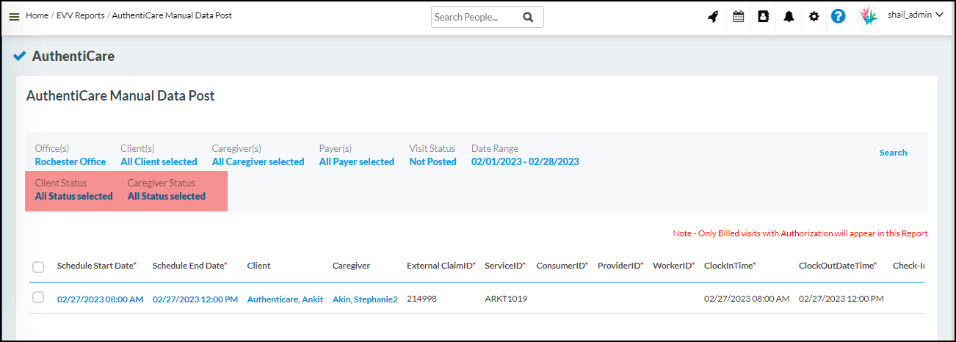Navigate to EVV Reports breadcrumb
This screenshot has height=342, width=956.
80,15
